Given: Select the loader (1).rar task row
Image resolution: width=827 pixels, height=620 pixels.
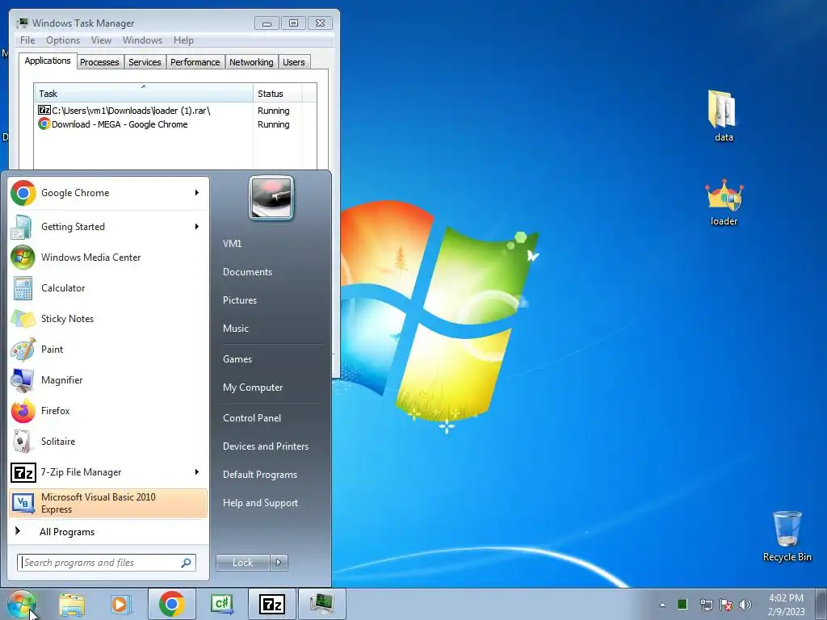Looking at the screenshot, I should pyautogui.click(x=175, y=111).
